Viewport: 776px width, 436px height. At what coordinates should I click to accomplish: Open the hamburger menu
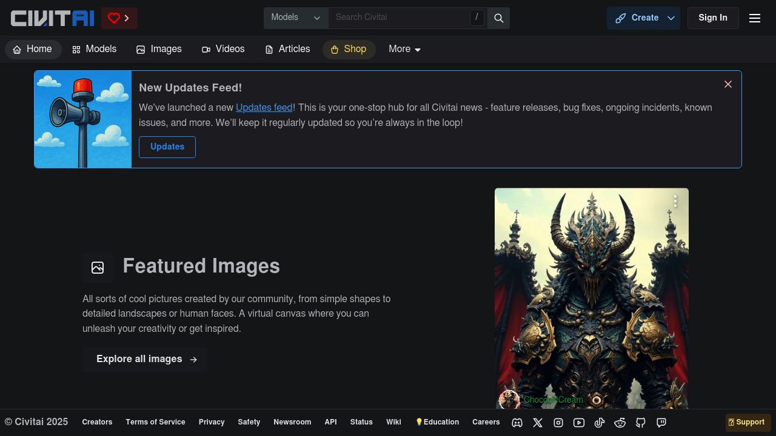click(x=755, y=18)
